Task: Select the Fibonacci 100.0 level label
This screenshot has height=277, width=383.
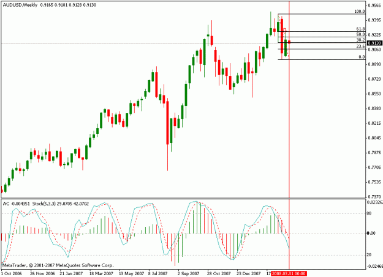Action: 360,12
